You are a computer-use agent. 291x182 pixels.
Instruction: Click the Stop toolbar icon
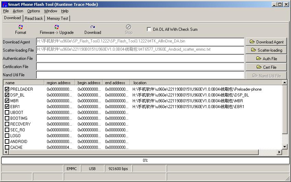[128, 27]
